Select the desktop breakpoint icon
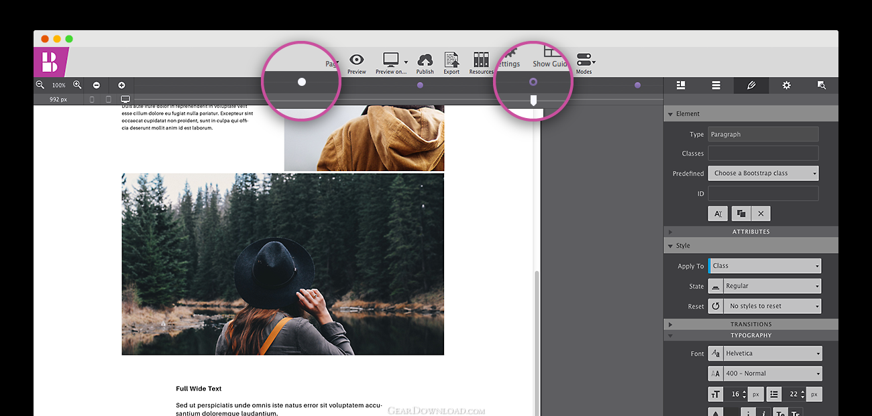This screenshot has height=416, width=872. pyautogui.click(x=125, y=99)
